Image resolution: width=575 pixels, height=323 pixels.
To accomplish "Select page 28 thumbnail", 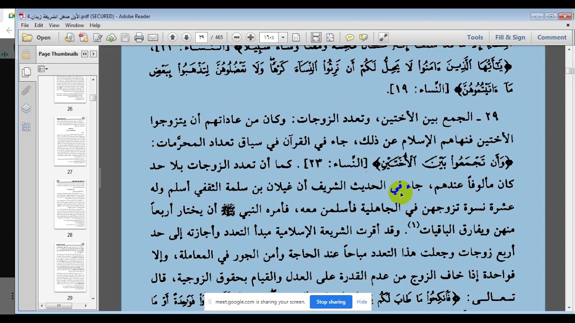I will (x=70, y=204).
